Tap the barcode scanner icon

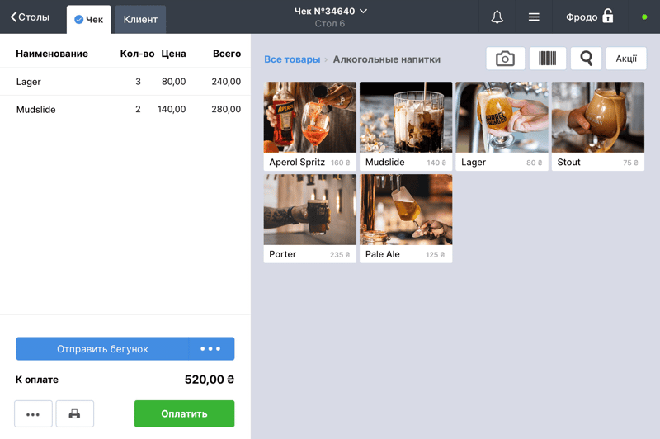tap(547, 59)
